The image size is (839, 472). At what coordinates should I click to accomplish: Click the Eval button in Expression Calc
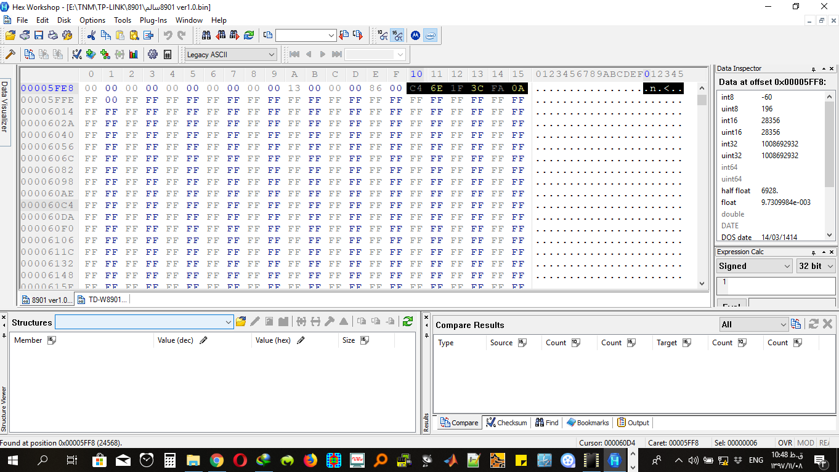[732, 304]
